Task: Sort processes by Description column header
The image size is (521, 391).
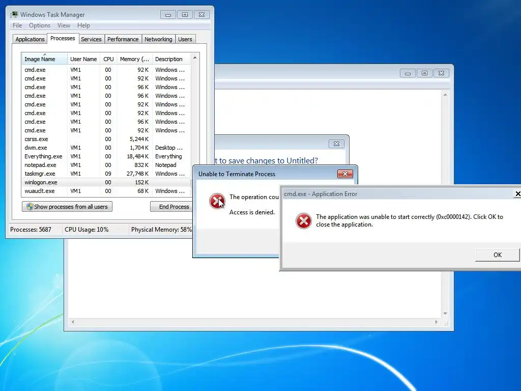Action: [171, 59]
